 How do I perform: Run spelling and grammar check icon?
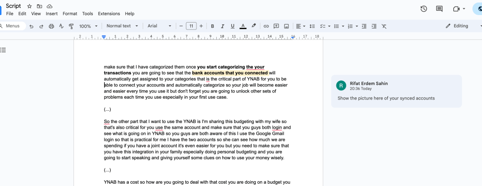coord(61,26)
